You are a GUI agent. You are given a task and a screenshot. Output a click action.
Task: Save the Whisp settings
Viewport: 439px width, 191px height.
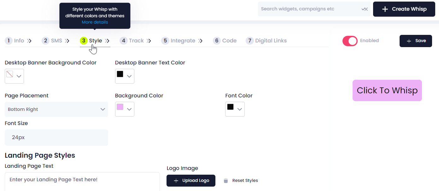point(416,41)
